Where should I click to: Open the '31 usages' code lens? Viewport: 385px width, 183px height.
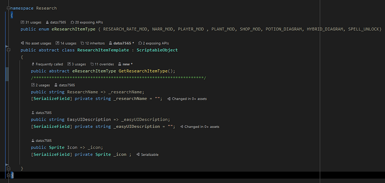31,22
